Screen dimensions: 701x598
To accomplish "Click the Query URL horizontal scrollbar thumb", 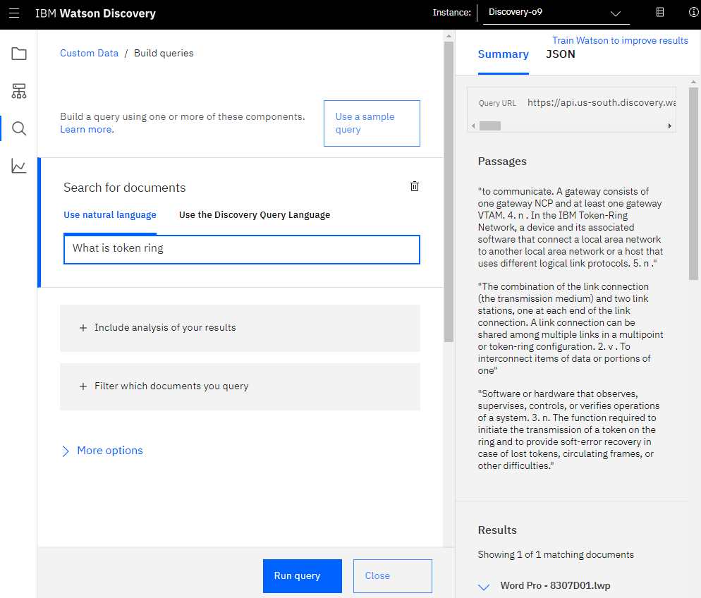I will tap(490, 126).
